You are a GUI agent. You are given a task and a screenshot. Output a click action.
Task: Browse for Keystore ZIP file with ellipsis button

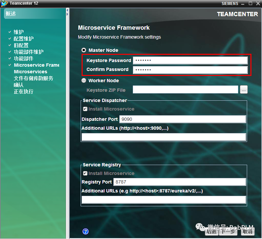tap(244, 90)
